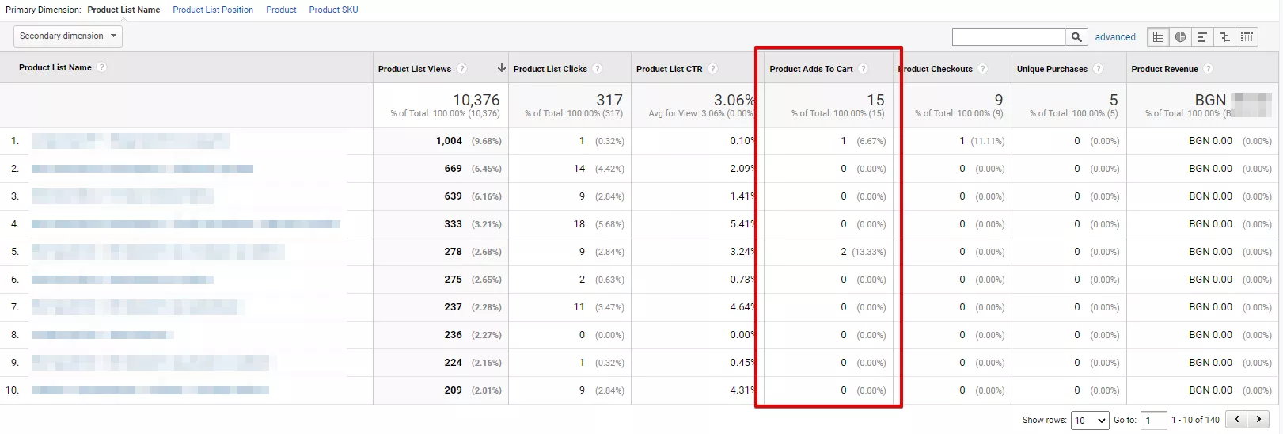1283x434 pixels.
Task: Open the blurred product list in row 1
Action: (x=131, y=141)
